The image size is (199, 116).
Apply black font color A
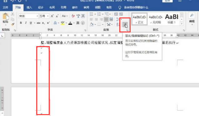(x=70, y=23)
